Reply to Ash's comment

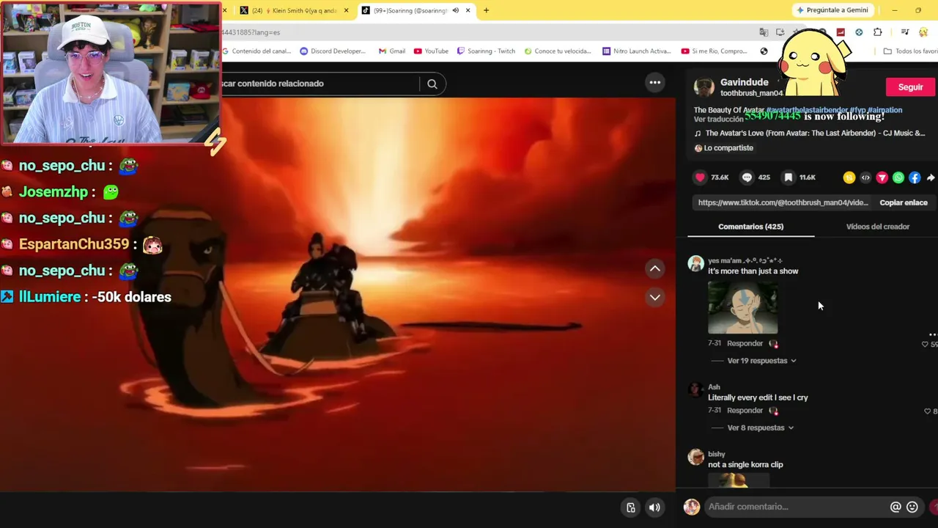(745, 411)
